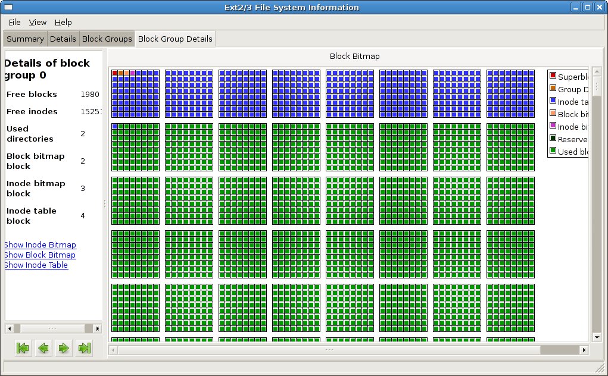The height and width of the screenshot is (376, 608).
Task: Go to the first block group
Action: coord(23,348)
